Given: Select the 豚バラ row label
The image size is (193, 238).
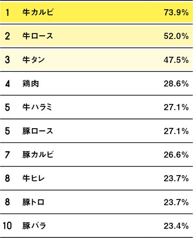Looking at the screenshot, I should coord(34,226).
